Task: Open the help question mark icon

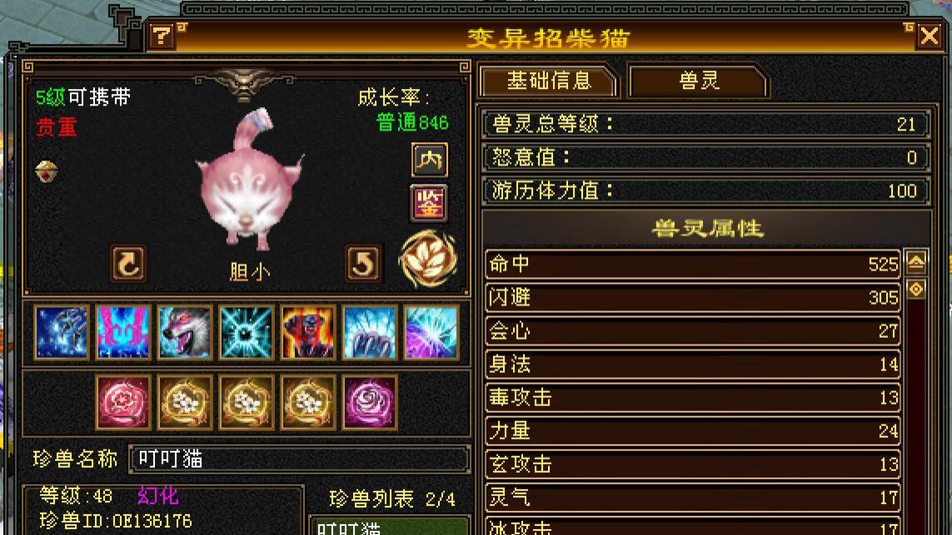Action: pos(162,37)
